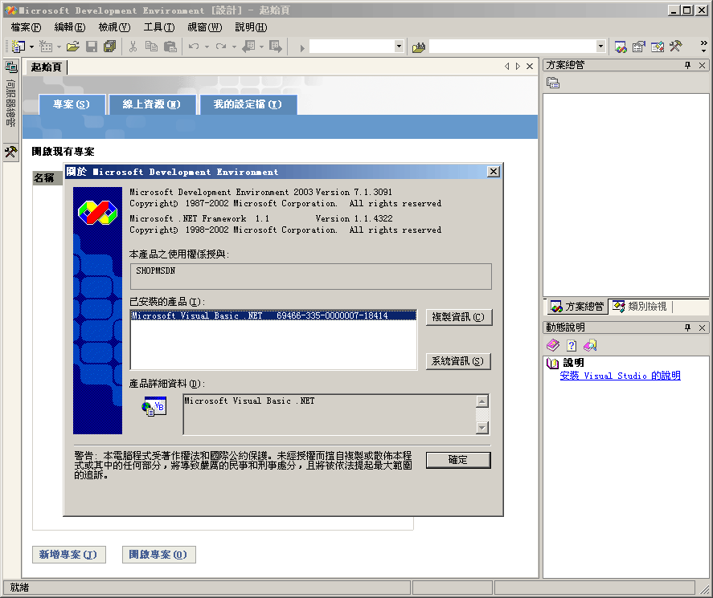Open the Redo history dropdown arrow

pyautogui.click(x=234, y=47)
